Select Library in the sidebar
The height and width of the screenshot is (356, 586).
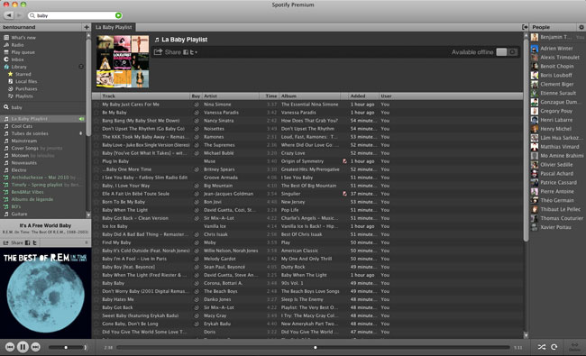click(x=19, y=67)
